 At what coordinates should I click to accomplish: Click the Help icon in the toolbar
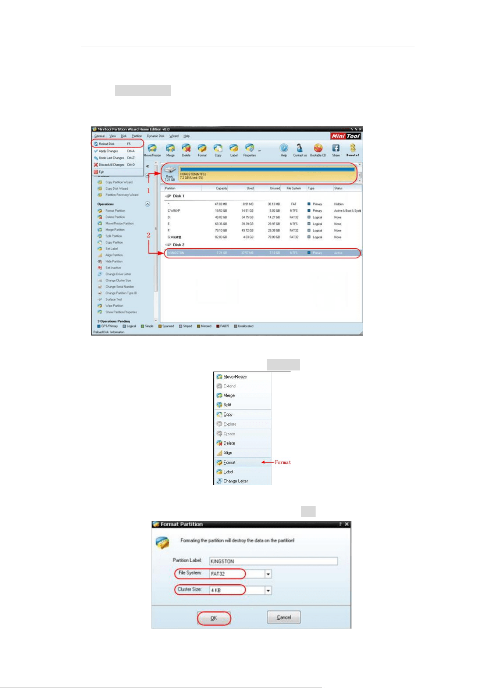click(x=284, y=150)
